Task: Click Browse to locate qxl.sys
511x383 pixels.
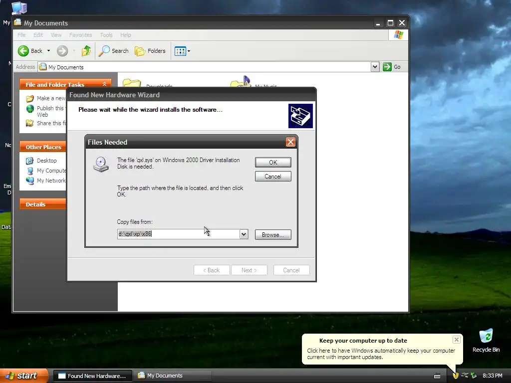Action: [x=273, y=234]
